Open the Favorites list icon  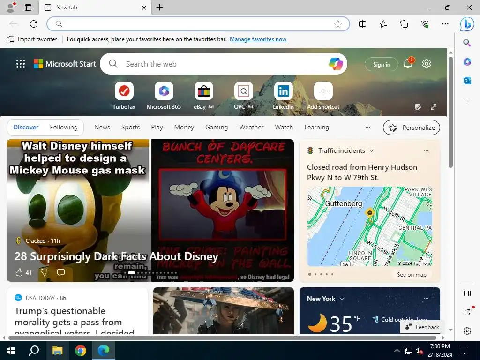click(383, 24)
